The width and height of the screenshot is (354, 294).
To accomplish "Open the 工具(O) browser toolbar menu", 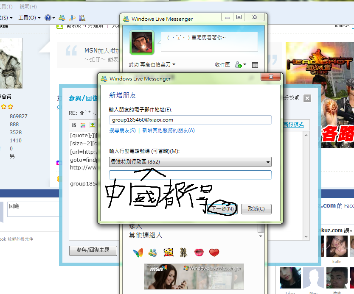I will pyautogui.click(x=29, y=17).
